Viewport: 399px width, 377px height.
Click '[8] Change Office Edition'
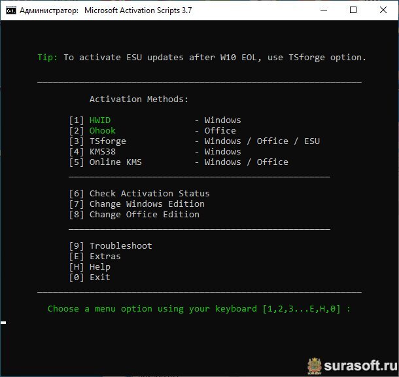[x=134, y=214]
